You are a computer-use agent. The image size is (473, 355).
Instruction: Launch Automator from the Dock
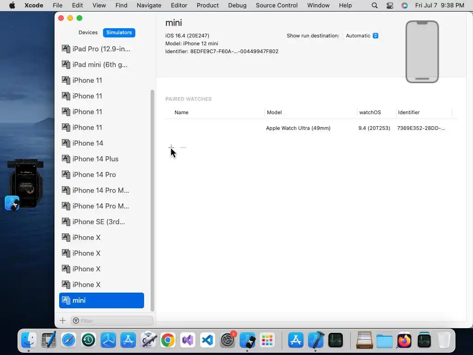coord(148,340)
